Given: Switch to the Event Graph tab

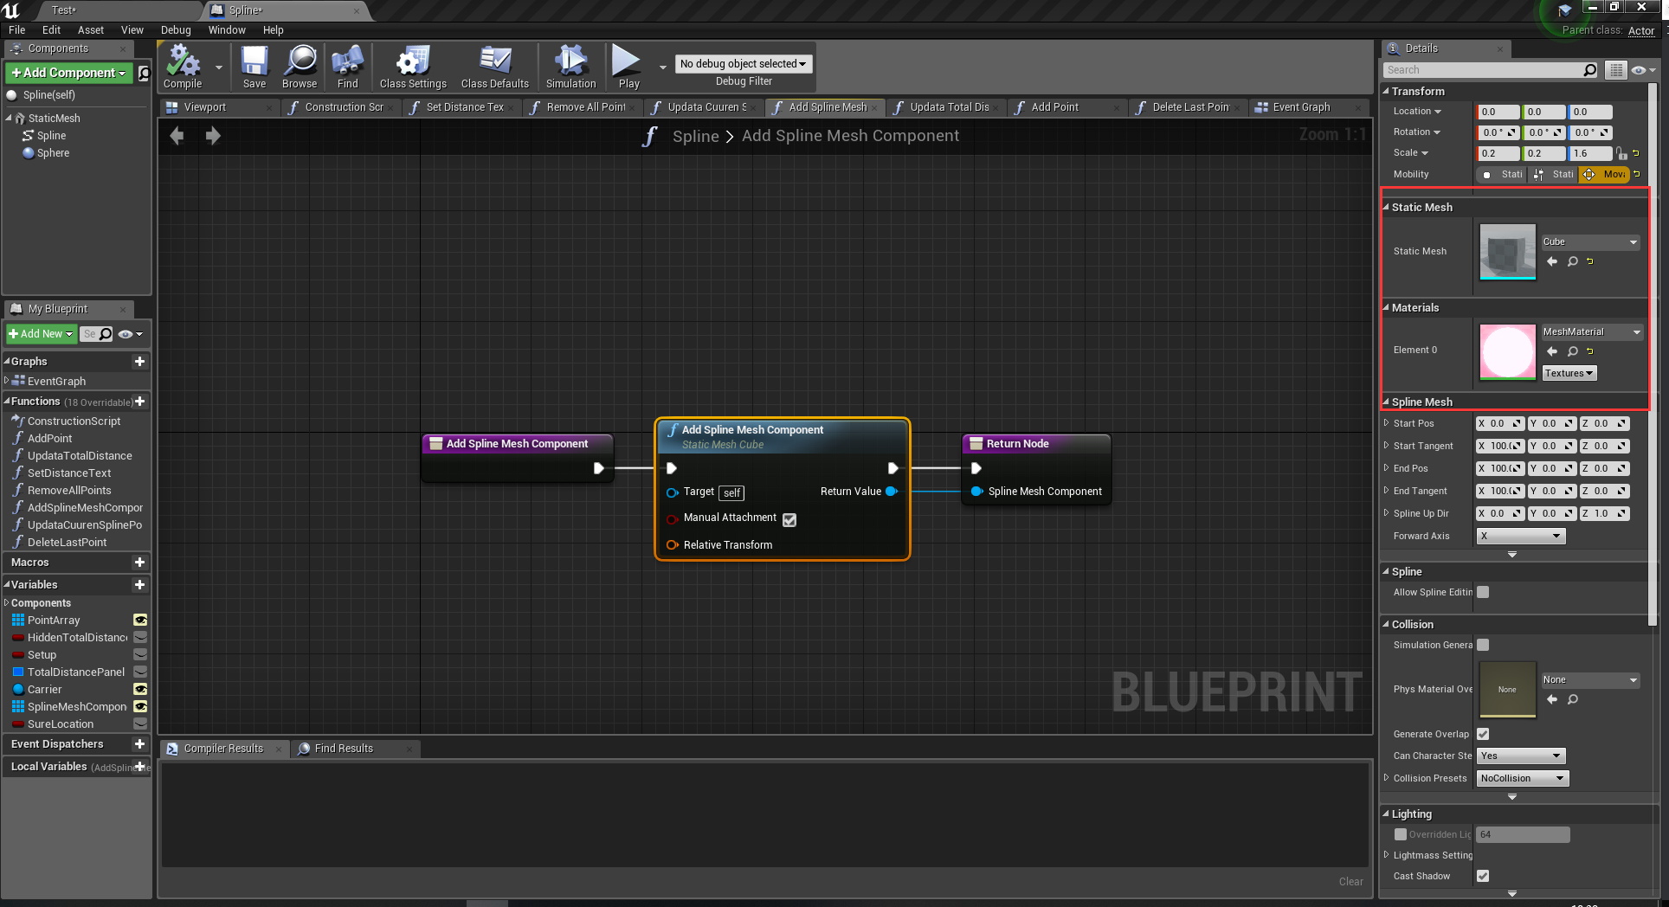Looking at the screenshot, I should tap(1301, 106).
